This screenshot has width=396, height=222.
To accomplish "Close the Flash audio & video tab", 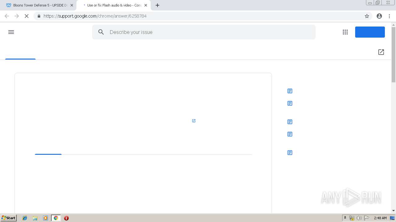I will click(x=146, y=5).
